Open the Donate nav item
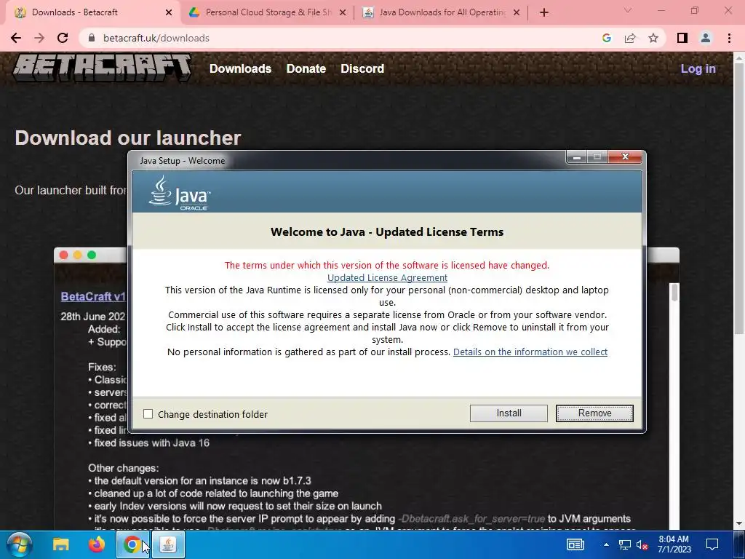This screenshot has width=745, height=559. click(x=306, y=68)
